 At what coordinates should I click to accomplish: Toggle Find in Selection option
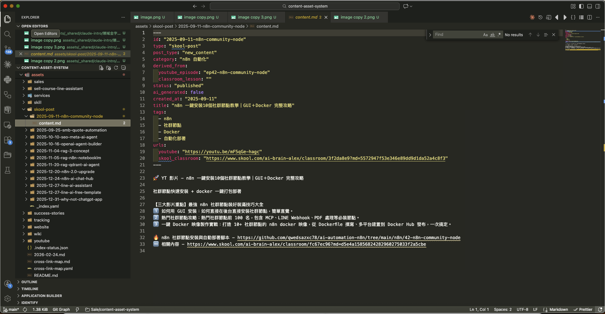(546, 35)
